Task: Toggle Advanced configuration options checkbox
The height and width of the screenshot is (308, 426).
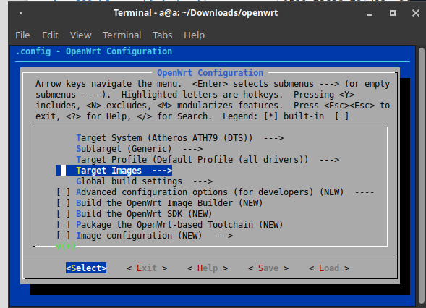Action: click(63, 192)
